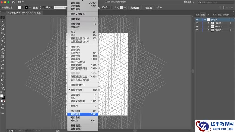Open the Edit Toolbar three dots

tap(2, 113)
